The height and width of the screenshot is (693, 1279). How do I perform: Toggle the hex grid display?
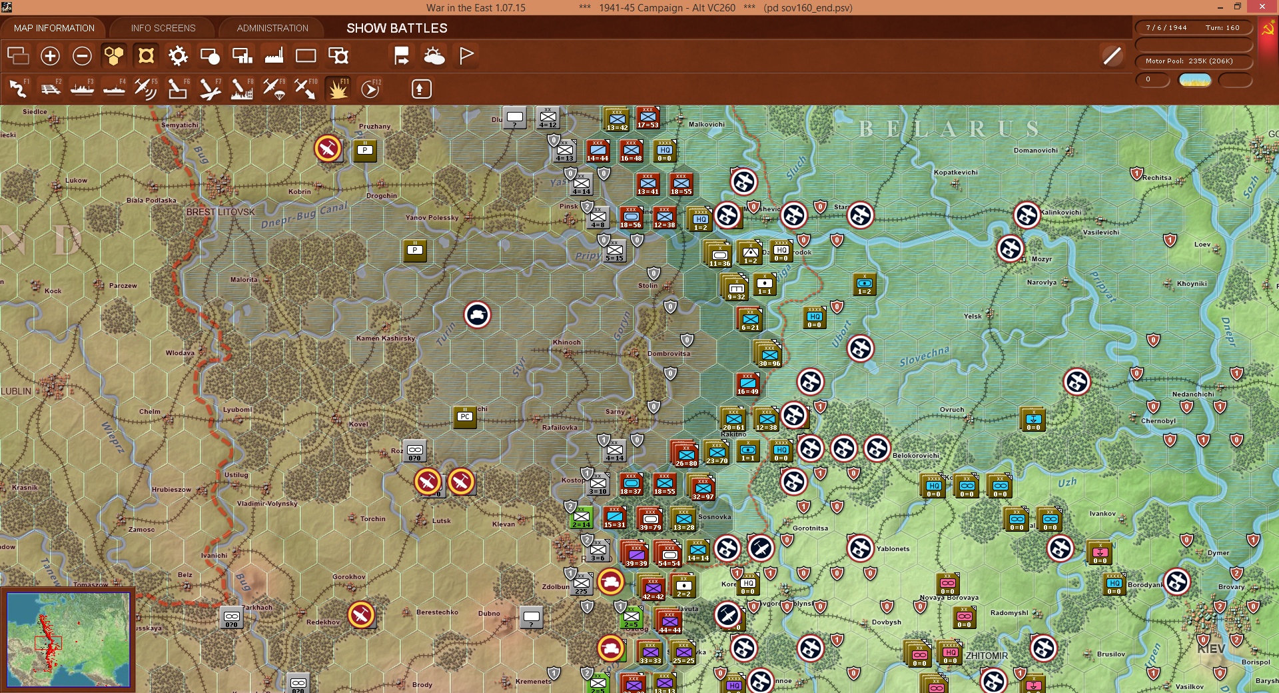pos(114,56)
